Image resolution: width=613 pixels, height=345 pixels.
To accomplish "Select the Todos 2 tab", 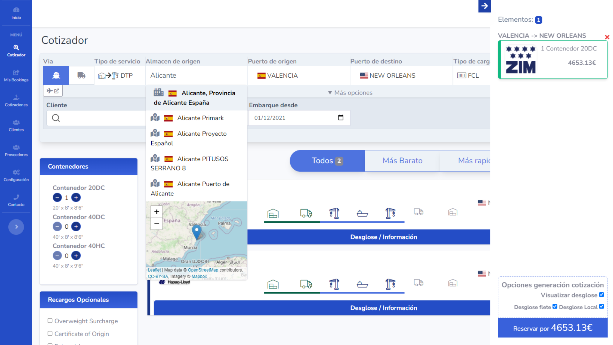I will click(x=327, y=161).
